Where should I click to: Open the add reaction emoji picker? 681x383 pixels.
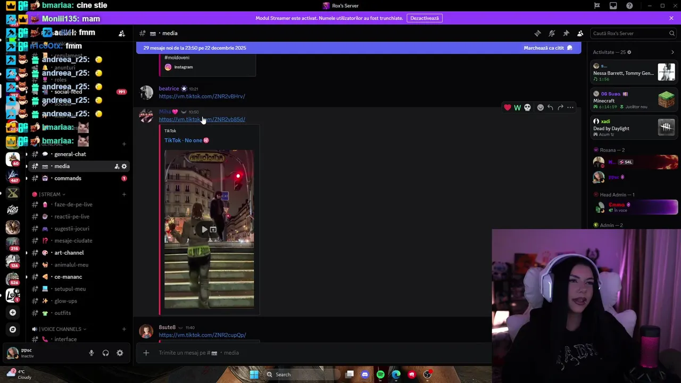541,107
